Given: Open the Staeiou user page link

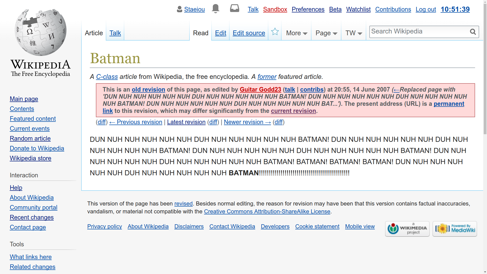Looking at the screenshot, I should tap(194, 9).
